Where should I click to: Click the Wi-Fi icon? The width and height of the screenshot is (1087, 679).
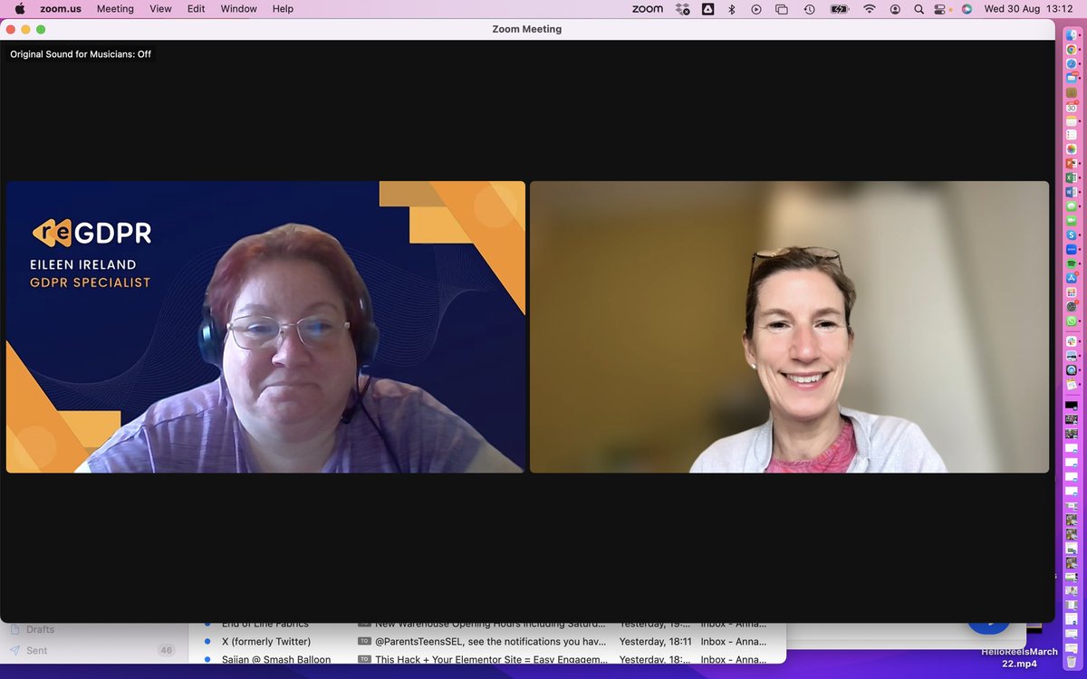[x=869, y=9]
